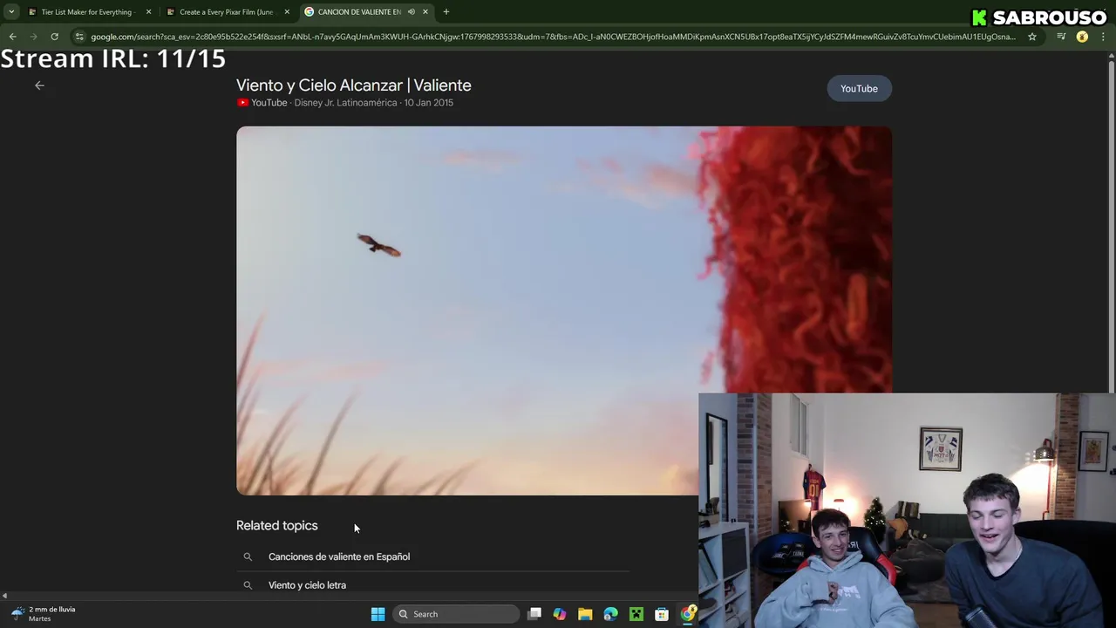Open the Viento y Cielo Alcanzar | Valiente title

pyautogui.click(x=353, y=85)
